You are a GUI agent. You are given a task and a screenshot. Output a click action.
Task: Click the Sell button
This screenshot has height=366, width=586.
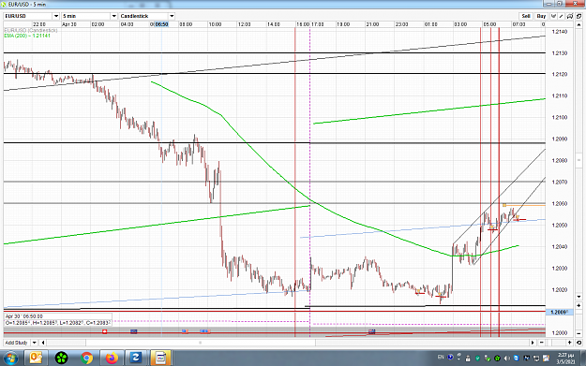pos(526,16)
